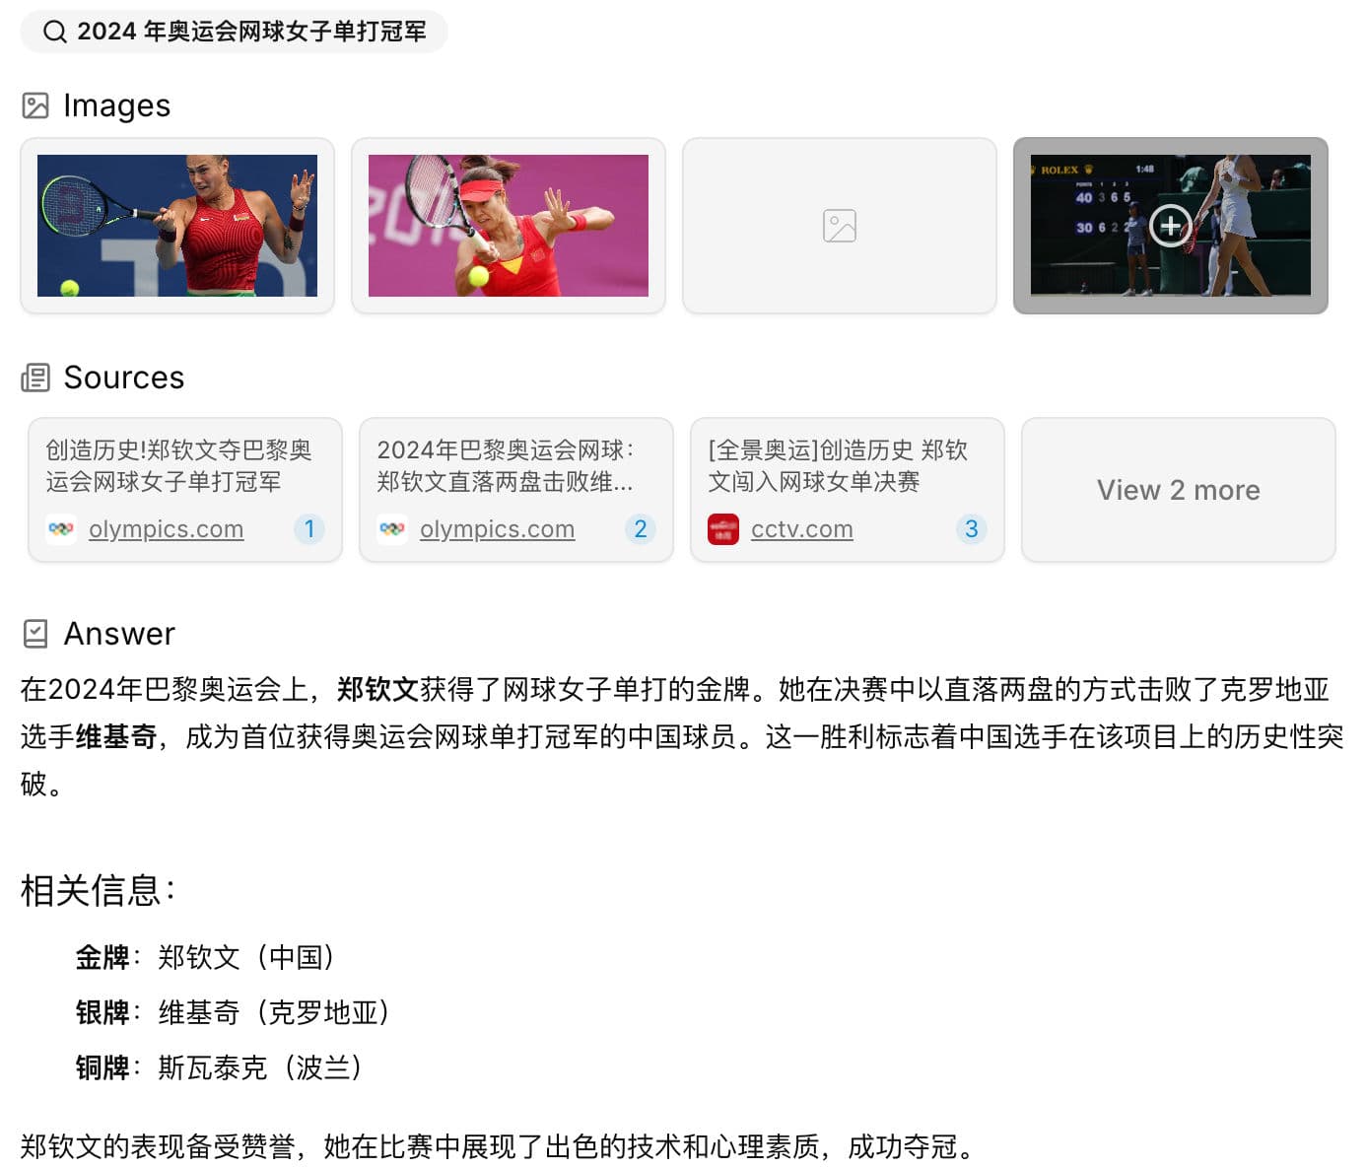Click the broken image placeholder icon
1366x1169 pixels.
pyautogui.click(x=839, y=226)
